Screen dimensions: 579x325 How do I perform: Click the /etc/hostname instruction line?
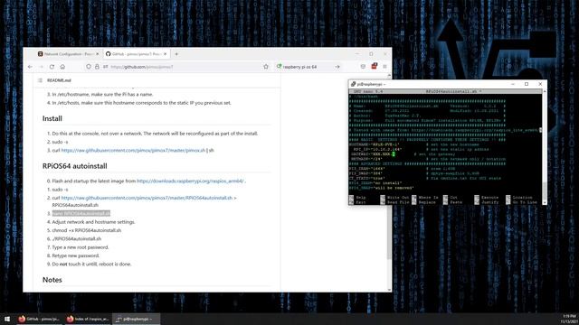102,94
